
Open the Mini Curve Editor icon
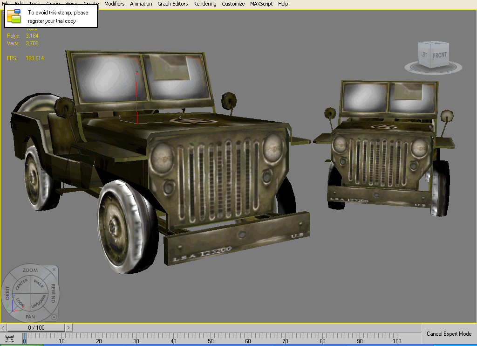coord(9,338)
